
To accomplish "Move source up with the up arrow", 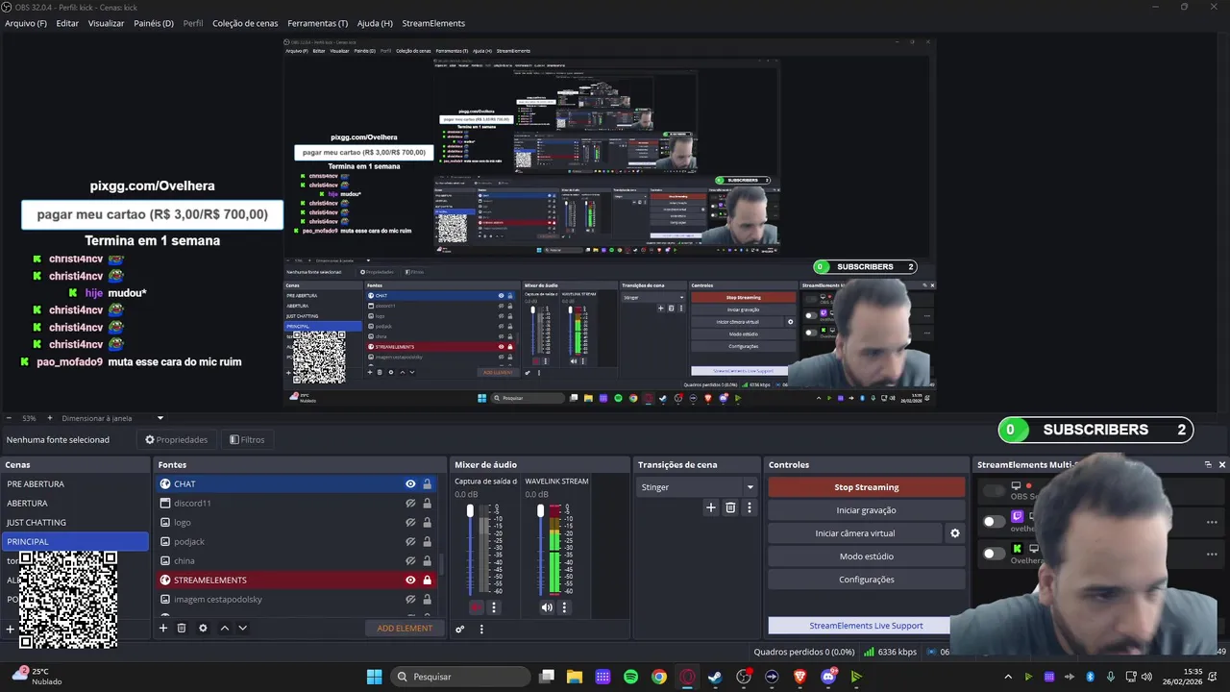I will tap(225, 628).
